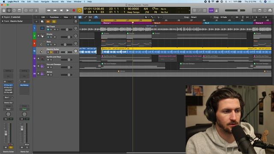Mute the Ref Track

48,30
